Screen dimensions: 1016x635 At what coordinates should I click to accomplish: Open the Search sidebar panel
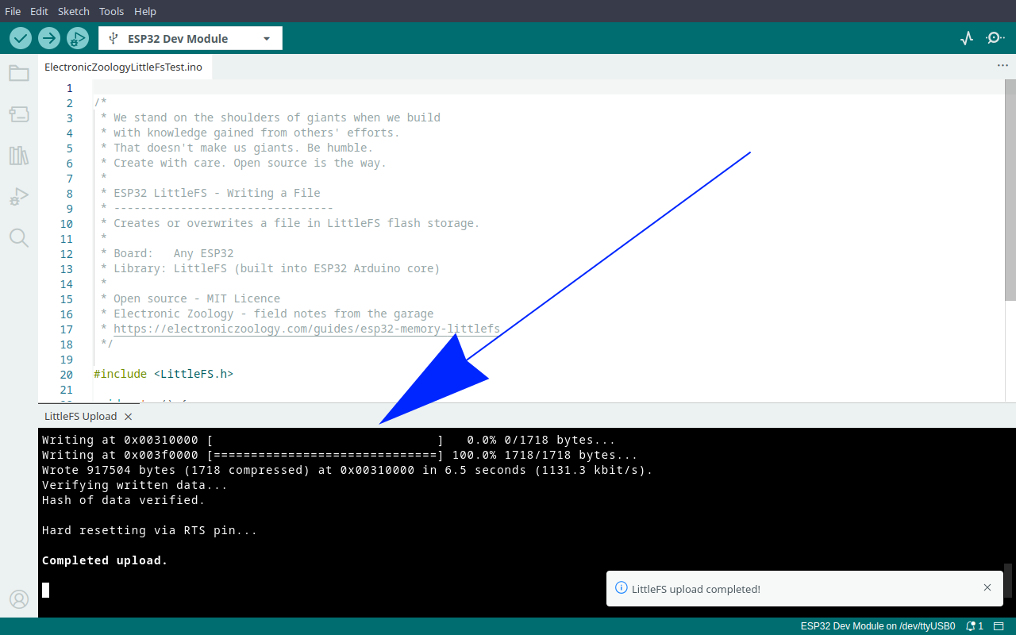(x=19, y=238)
